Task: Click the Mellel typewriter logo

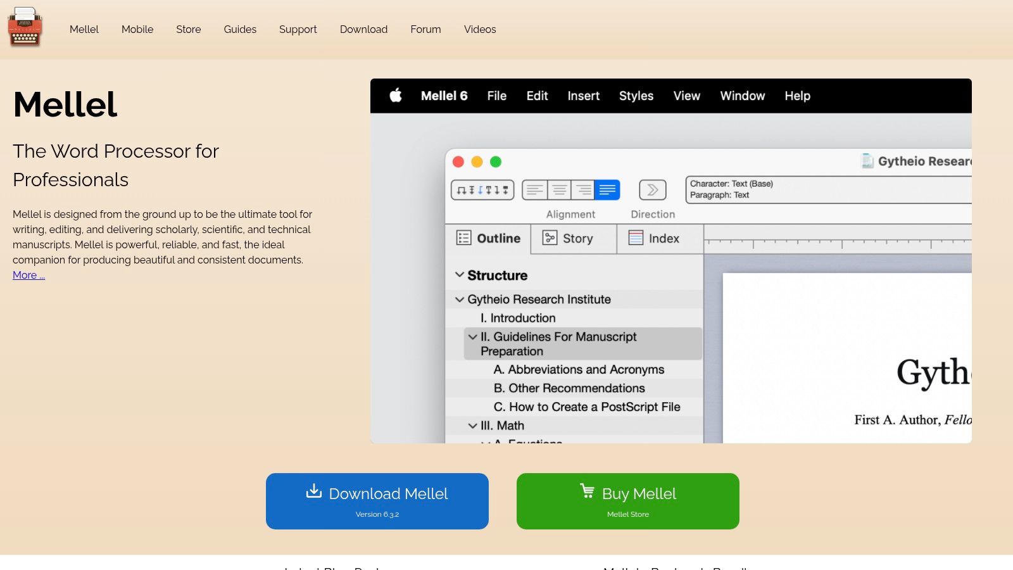Action: [25, 27]
